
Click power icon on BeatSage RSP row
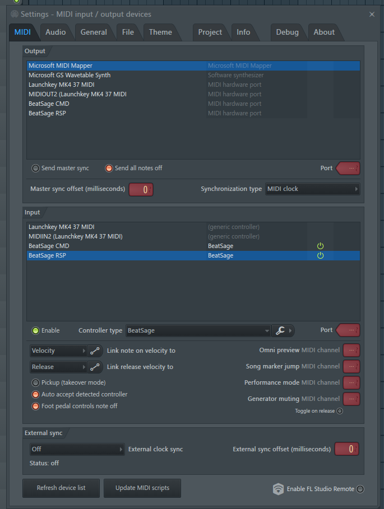(x=320, y=255)
